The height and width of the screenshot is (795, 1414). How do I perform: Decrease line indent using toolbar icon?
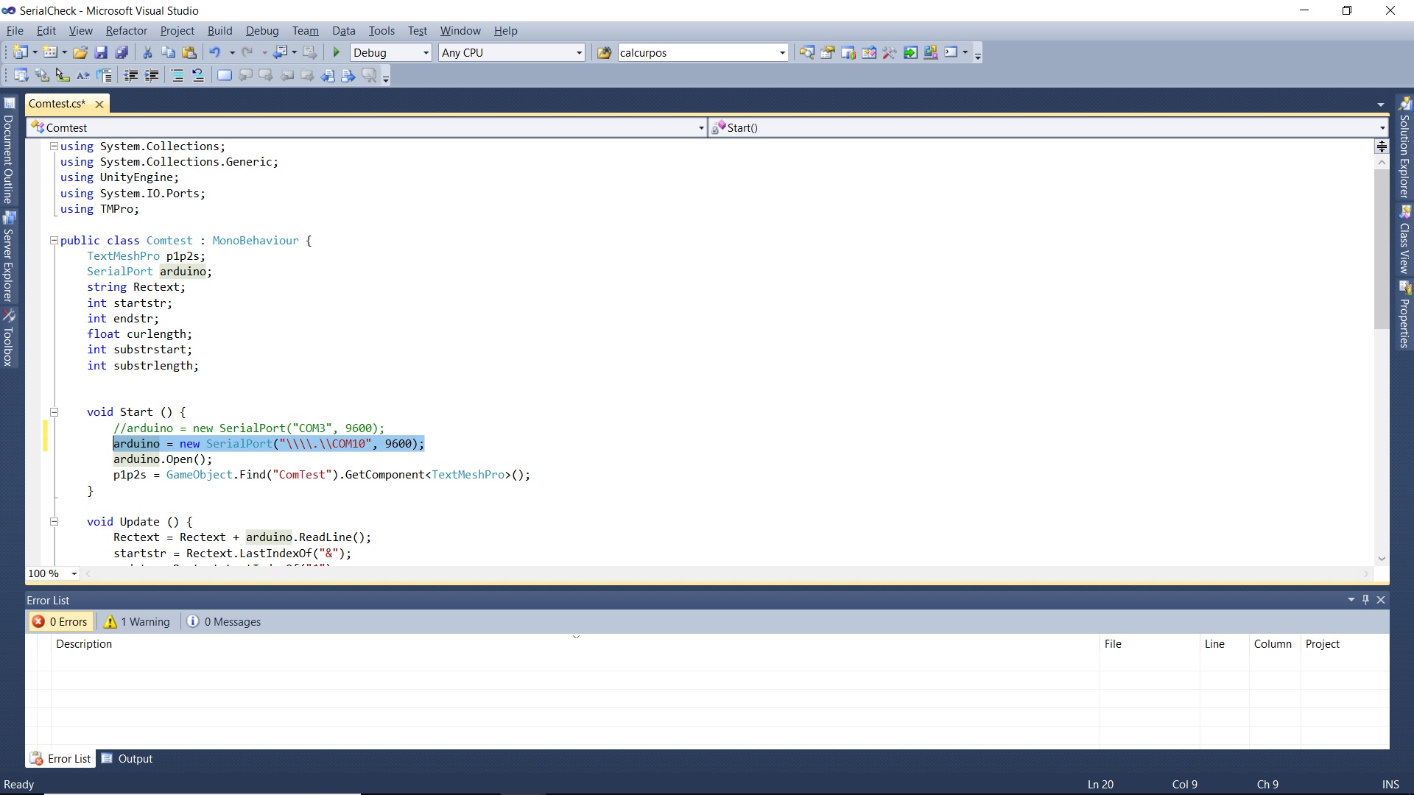pos(131,75)
